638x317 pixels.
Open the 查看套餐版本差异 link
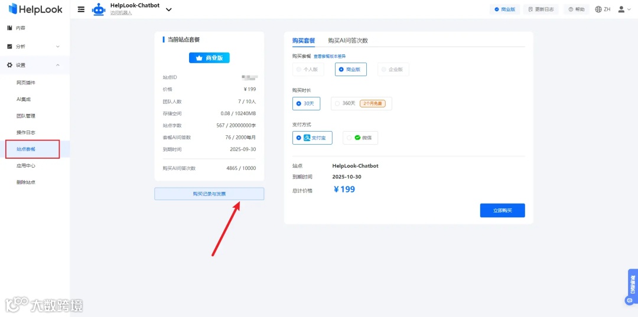point(330,56)
